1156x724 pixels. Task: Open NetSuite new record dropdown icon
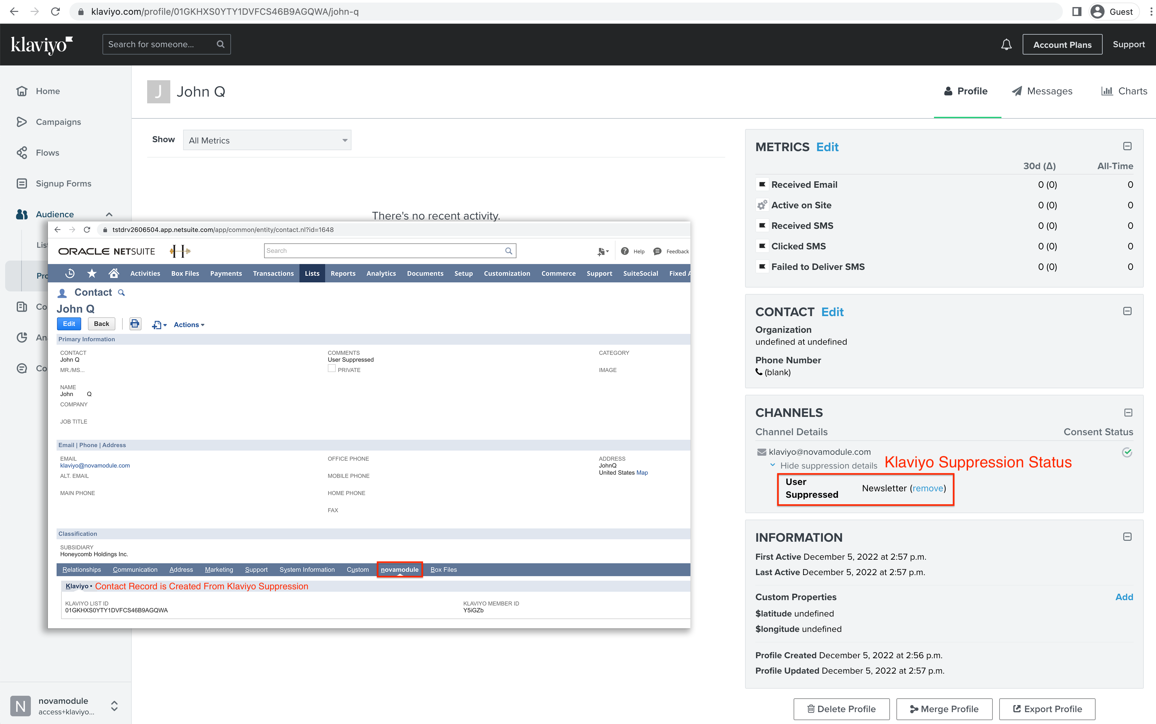159,325
